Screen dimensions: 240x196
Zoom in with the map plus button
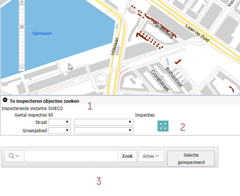(x=22, y=2)
